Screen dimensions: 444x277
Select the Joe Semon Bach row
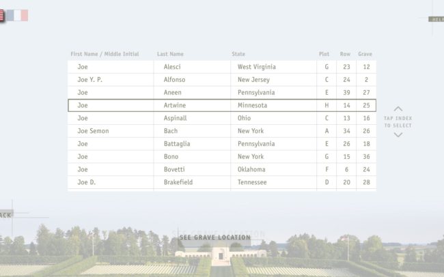[222, 131]
